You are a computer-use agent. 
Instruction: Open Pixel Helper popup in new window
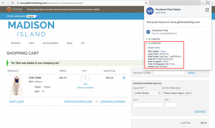tap(207, 10)
